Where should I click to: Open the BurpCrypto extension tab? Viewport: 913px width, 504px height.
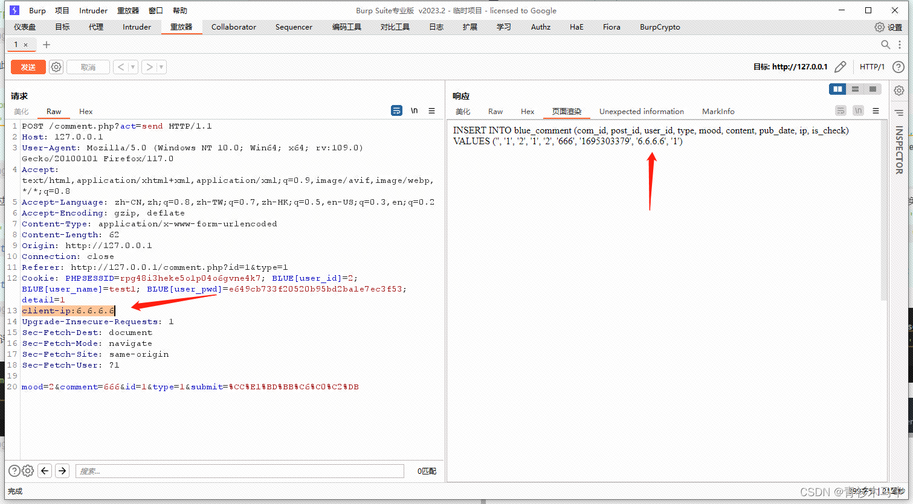pos(660,27)
